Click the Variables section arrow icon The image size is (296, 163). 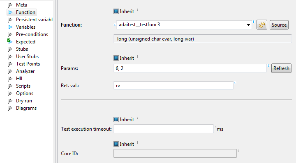pyautogui.click(x=11, y=27)
